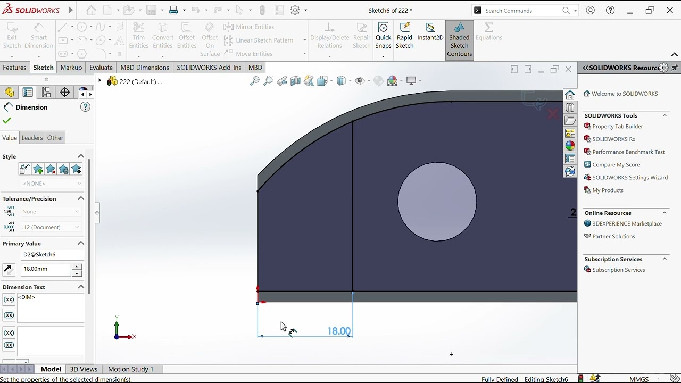Screen dimensions: 681x383
Task: Toggle Shaded Sketch Contours
Action: click(459, 40)
